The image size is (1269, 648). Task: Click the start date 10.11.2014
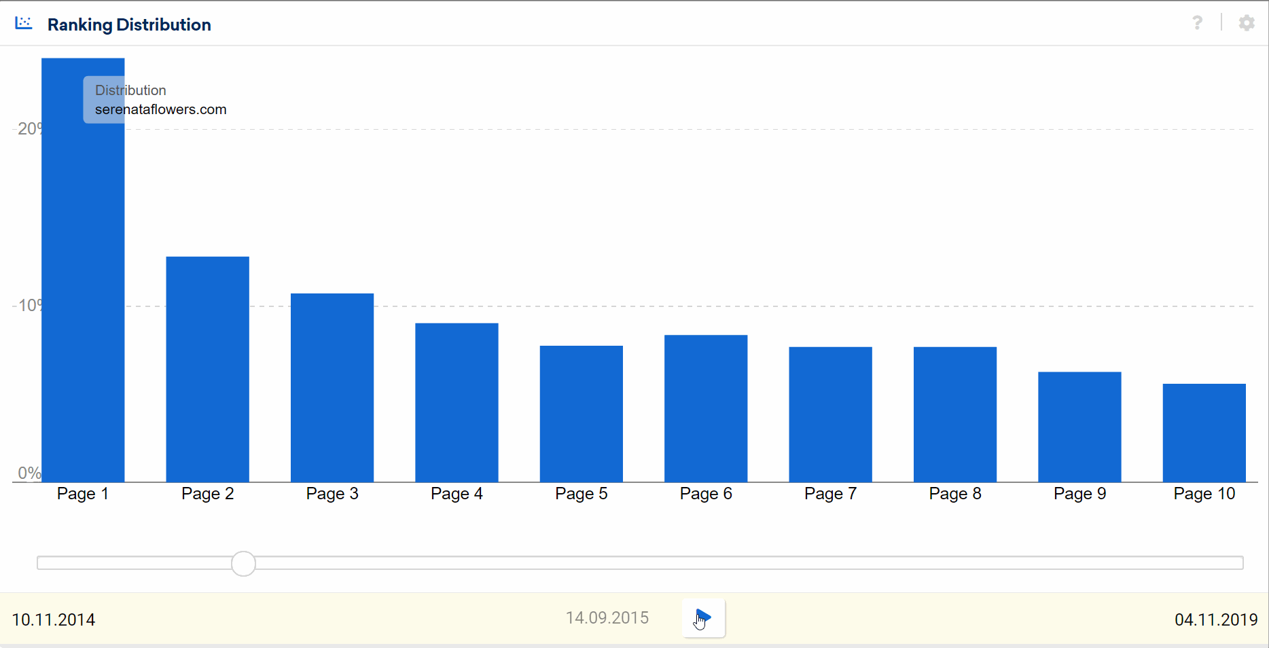[54, 619]
